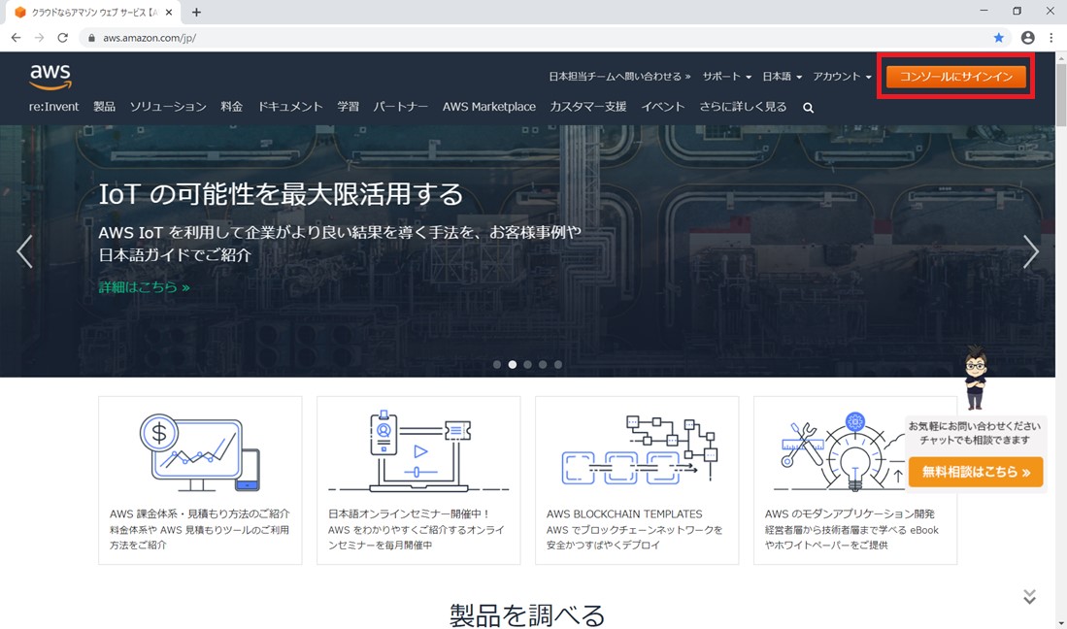Select second carousel dot indicator
This screenshot has height=629, width=1067.
click(513, 364)
